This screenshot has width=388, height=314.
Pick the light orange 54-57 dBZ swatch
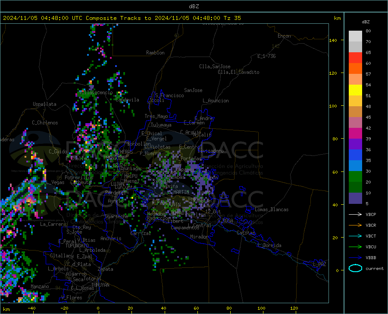pos(355,79)
